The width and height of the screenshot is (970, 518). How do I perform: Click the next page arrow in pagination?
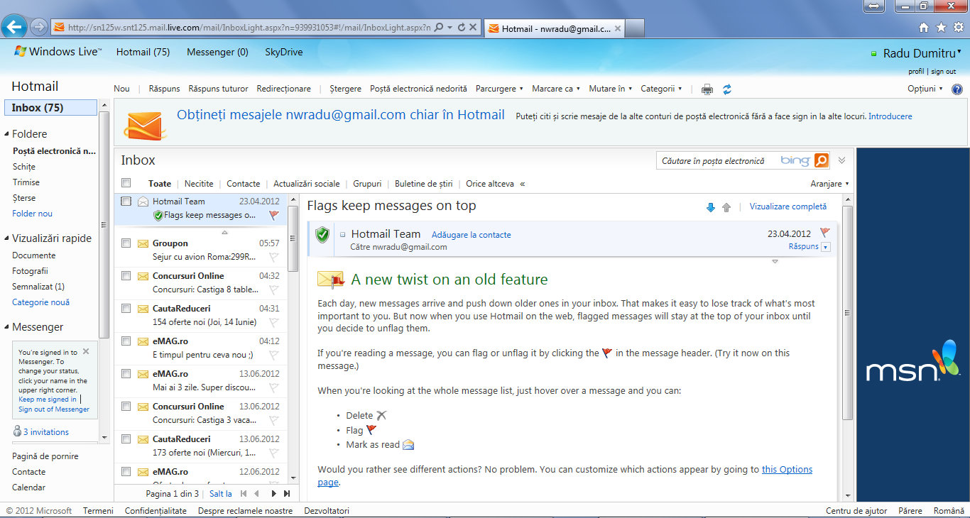coord(273,494)
